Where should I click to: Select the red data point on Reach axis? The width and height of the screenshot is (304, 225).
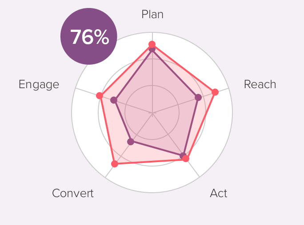215,92
